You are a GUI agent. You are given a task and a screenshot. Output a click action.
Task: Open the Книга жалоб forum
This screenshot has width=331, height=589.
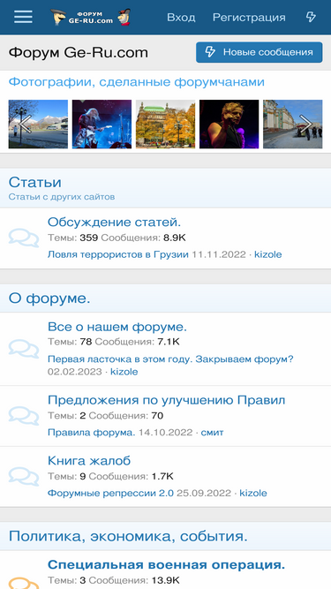pyautogui.click(x=89, y=461)
